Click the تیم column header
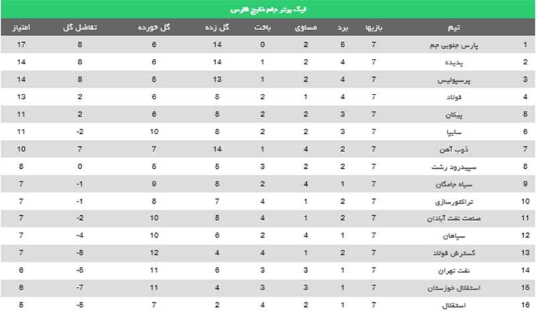This screenshot has width=536, height=317. point(454,27)
